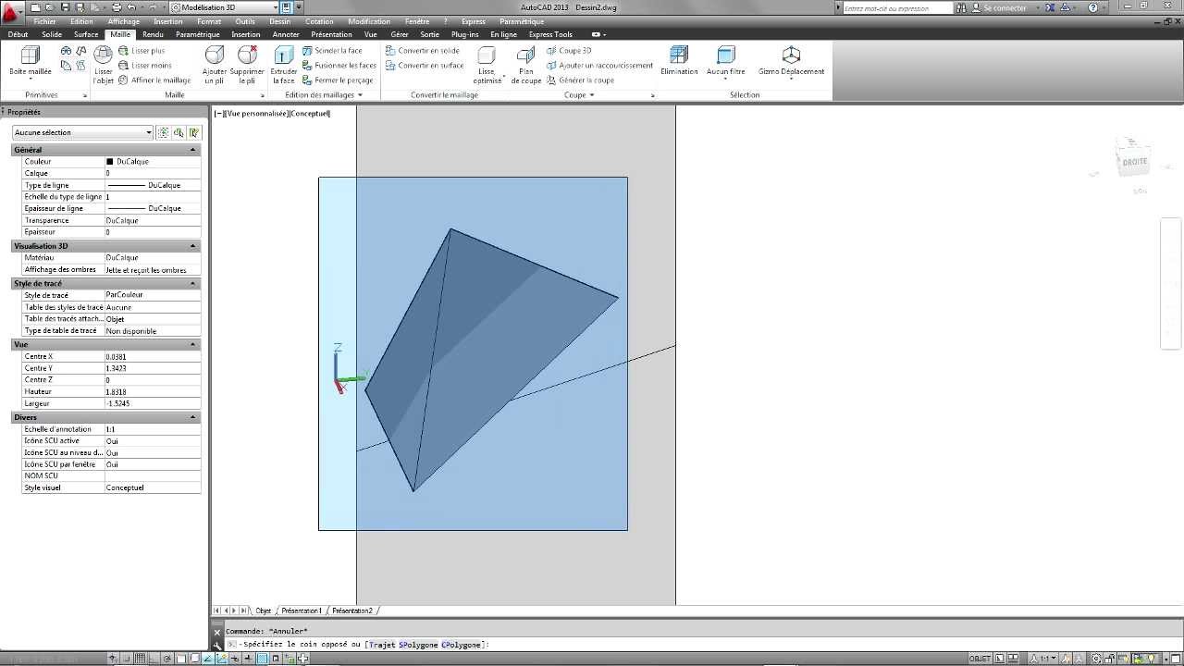This screenshot has width=1184, height=666.
Task: Click the Matériau DuCalque value
Action: coord(153,258)
